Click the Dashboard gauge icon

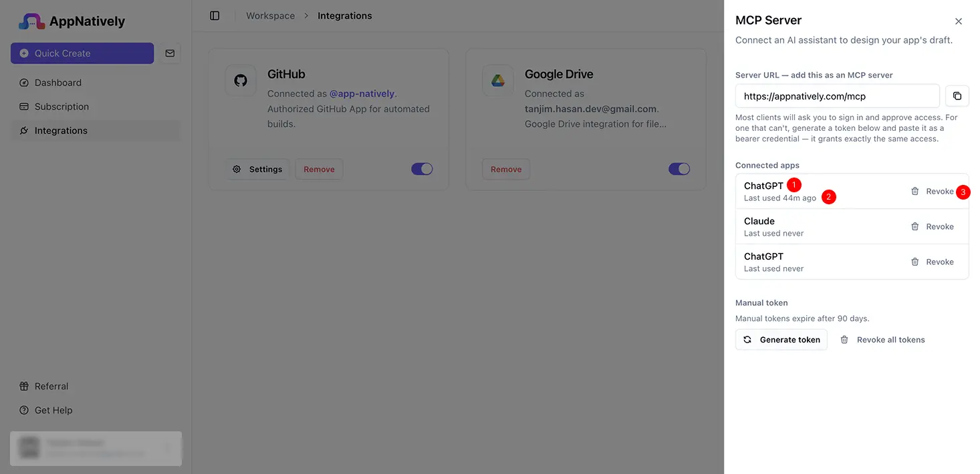24,83
